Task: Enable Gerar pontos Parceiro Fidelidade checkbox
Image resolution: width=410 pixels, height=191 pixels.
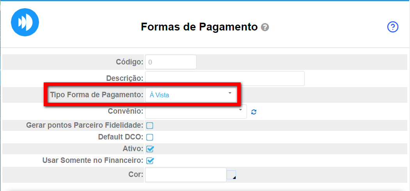Action: coord(150,125)
